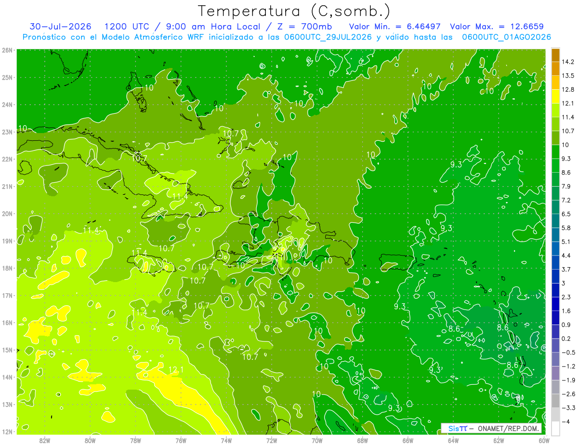Click the "Valor Min. = 6.46497" text

click(395, 26)
